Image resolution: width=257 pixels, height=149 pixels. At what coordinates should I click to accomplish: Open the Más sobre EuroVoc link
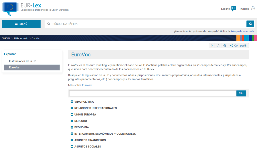[87, 85]
